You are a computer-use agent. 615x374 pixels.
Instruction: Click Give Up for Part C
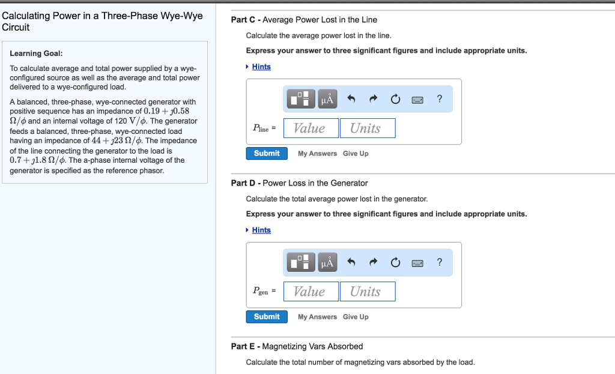coord(356,153)
